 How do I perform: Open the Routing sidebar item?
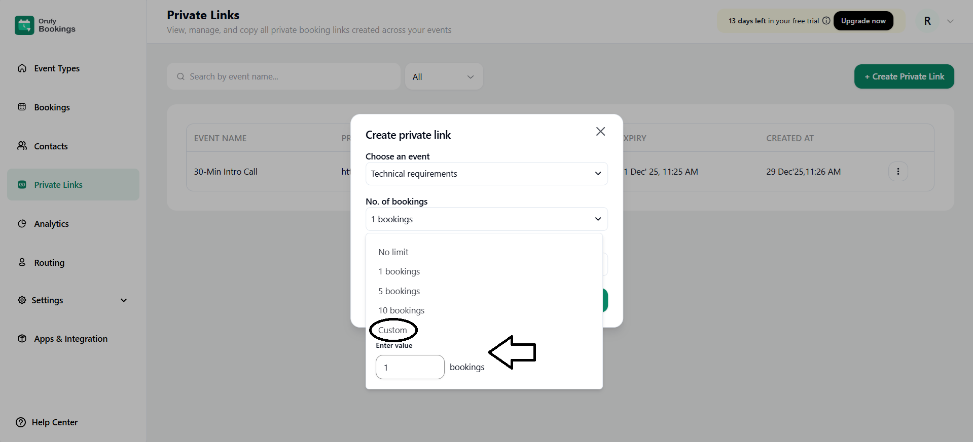pyautogui.click(x=49, y=263)
